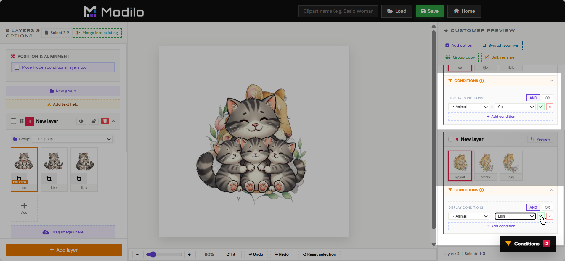Click Add text field

click(63, 104)
